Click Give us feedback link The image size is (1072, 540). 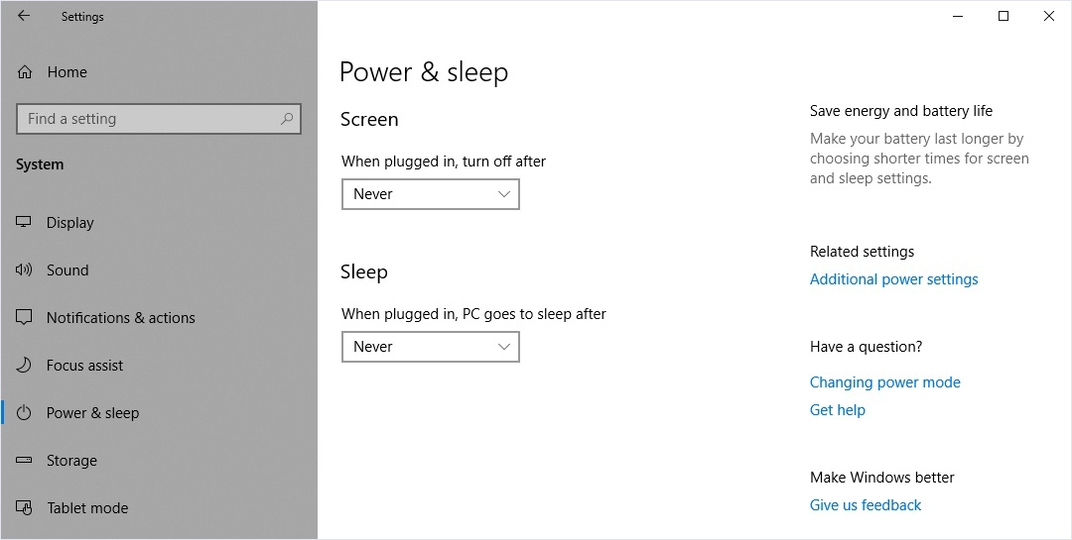click(x=866, y=505)
